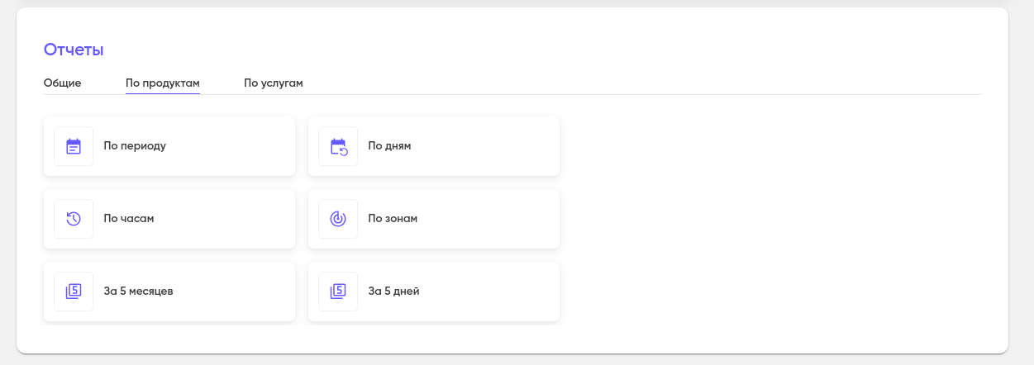Open the По дням report label
Screen dimensions: 1034x365
tap(389, 146)
